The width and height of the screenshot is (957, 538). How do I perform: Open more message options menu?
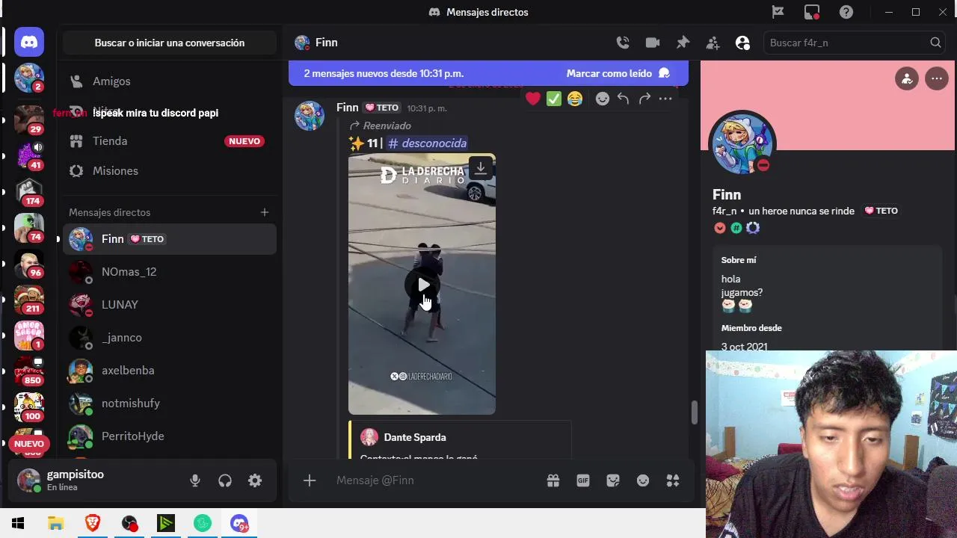click(x=665, y=99)
